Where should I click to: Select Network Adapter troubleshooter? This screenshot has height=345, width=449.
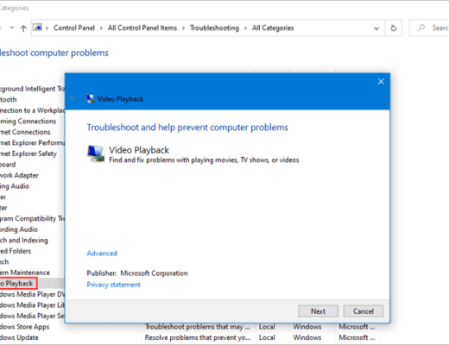pos(19,175)
